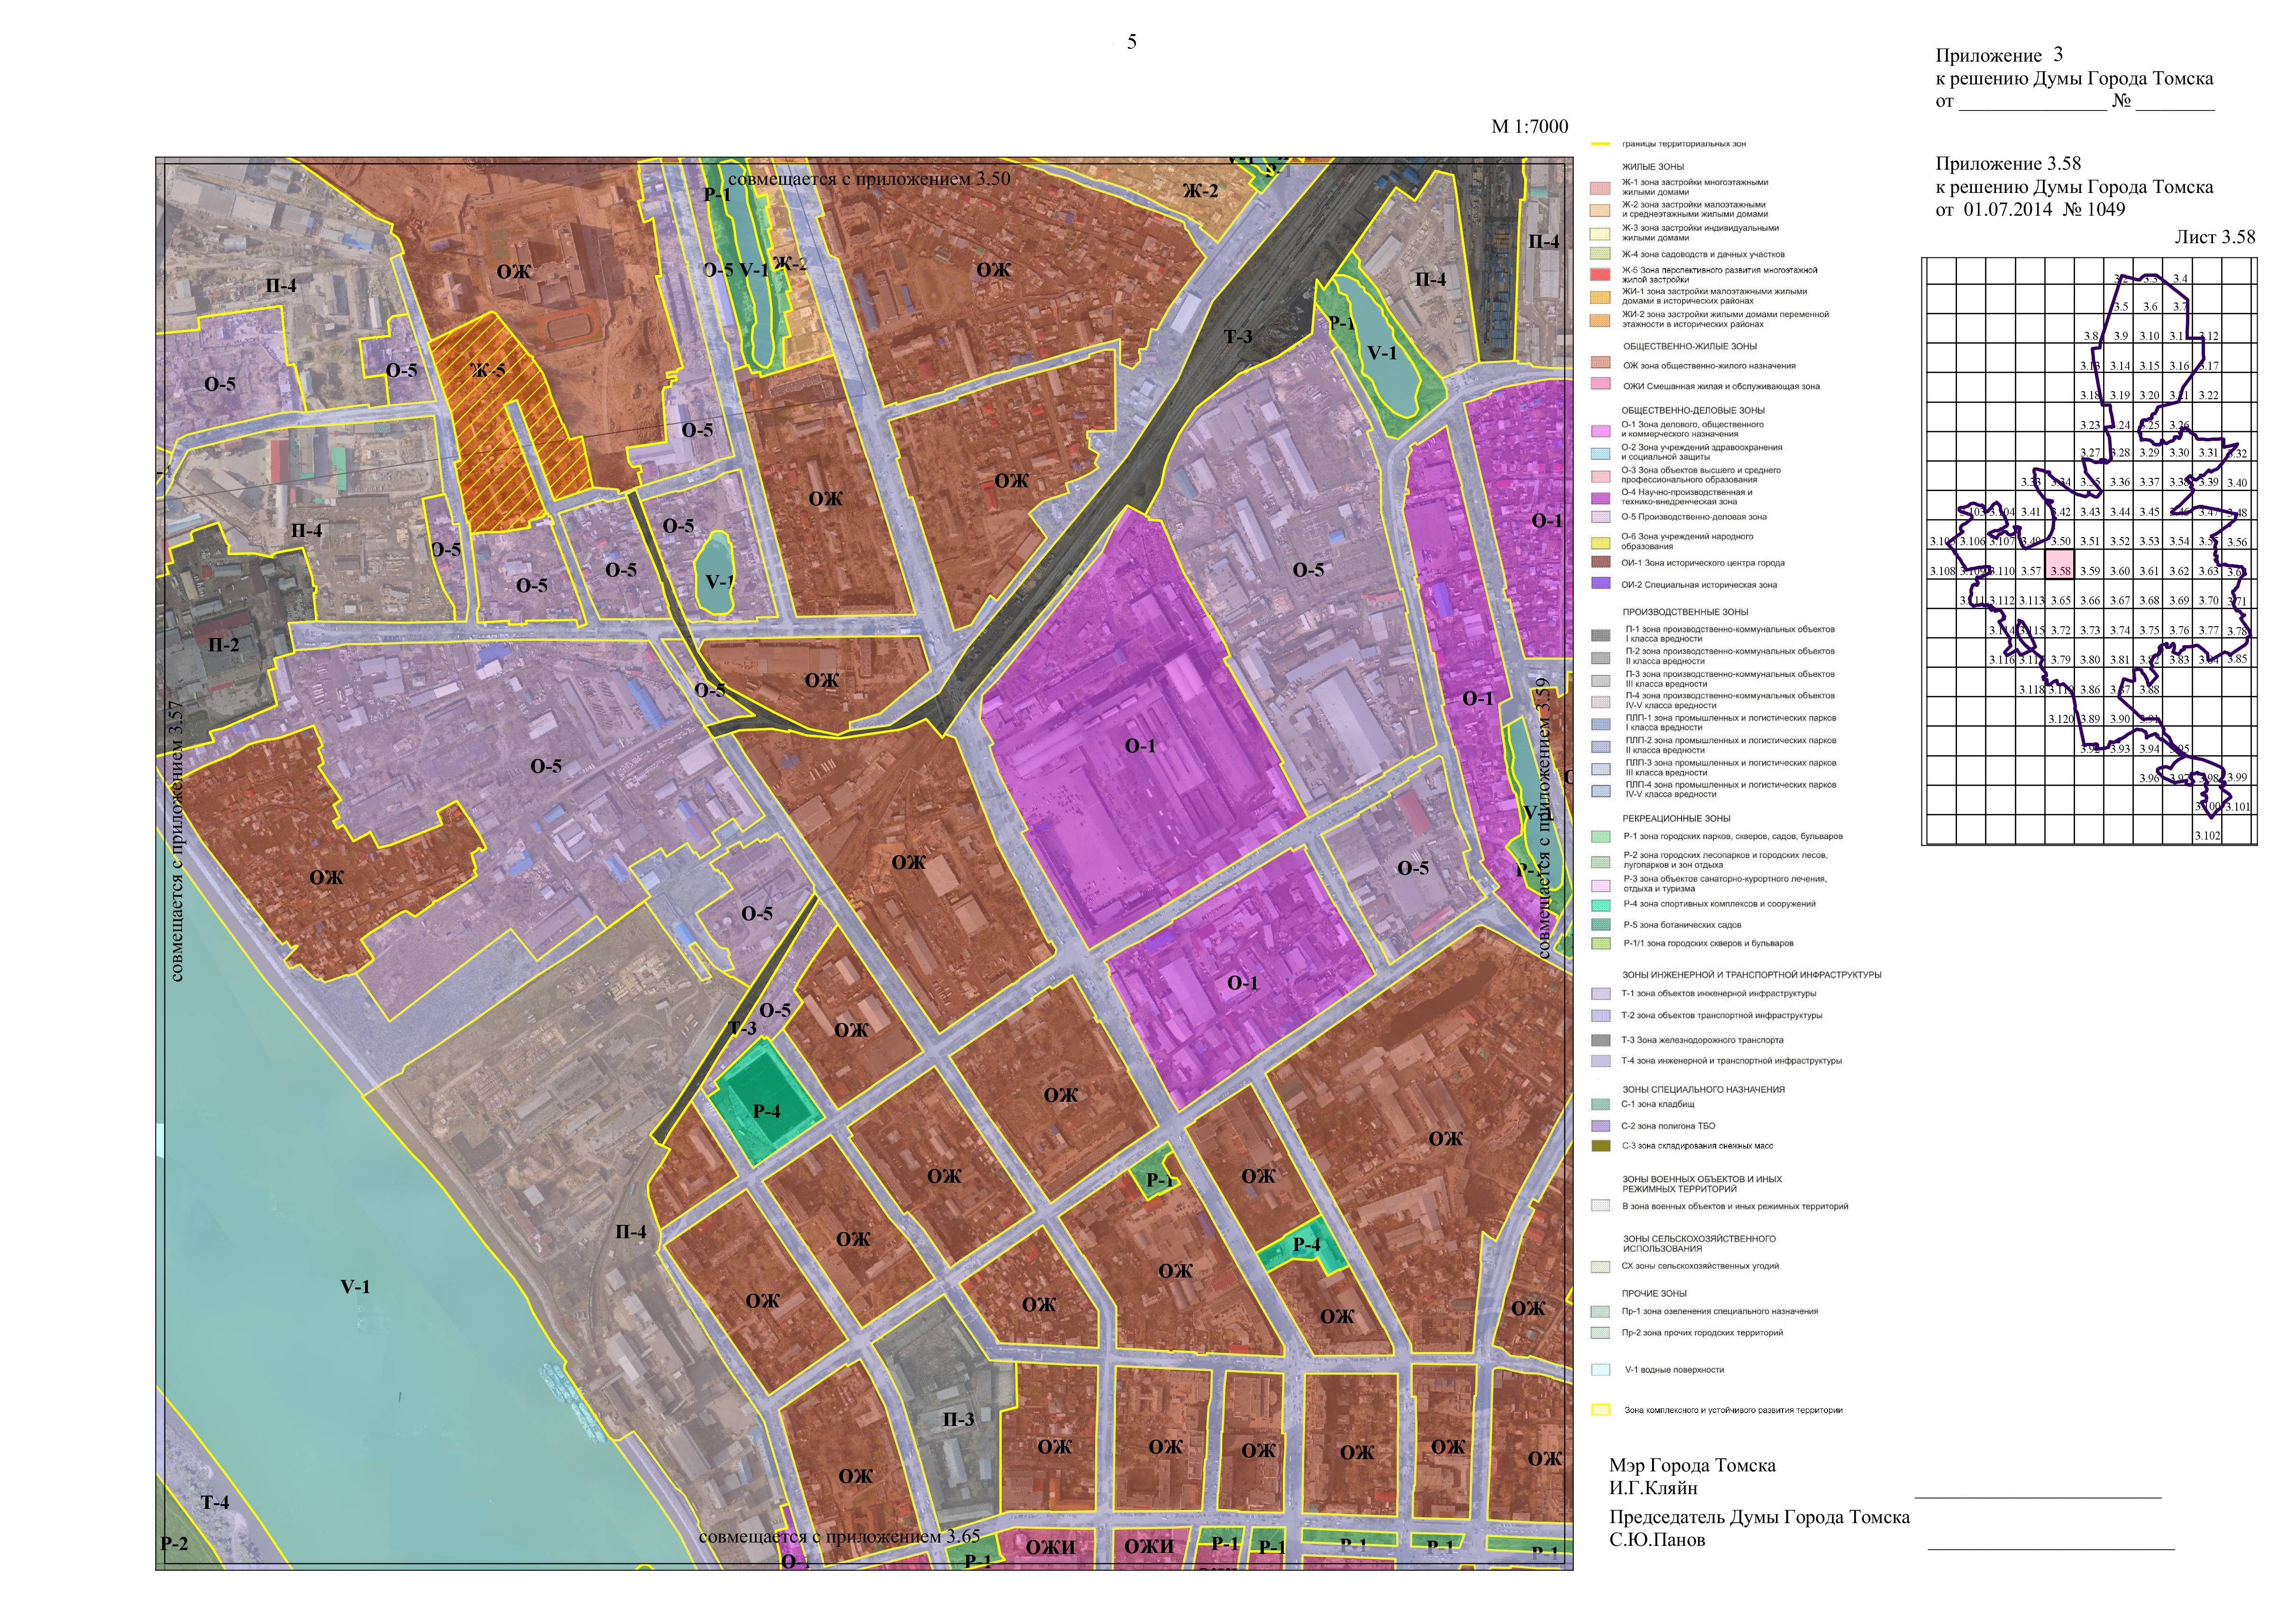
Task: Click the yellow hatched complex development swatch
Action: [1600, 1410]
